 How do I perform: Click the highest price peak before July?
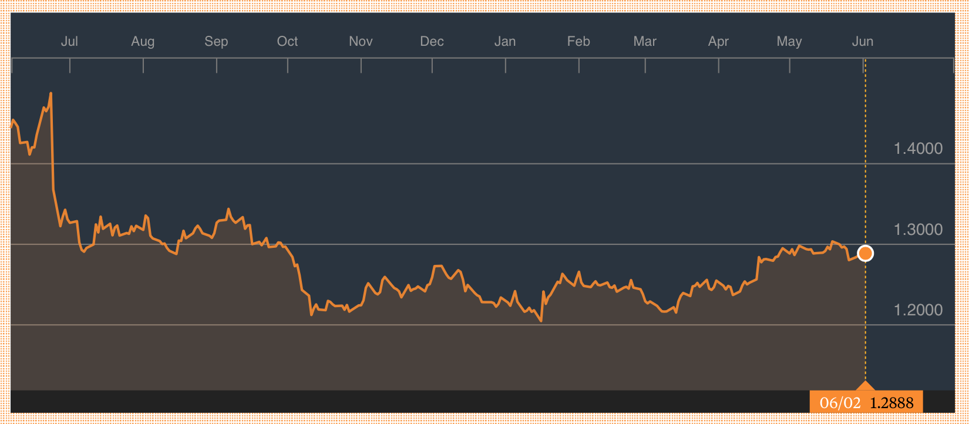pos(51,93)
